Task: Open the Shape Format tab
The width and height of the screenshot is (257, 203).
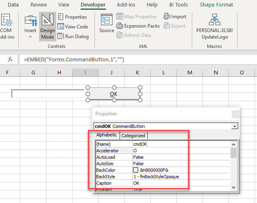Action: 216,5
